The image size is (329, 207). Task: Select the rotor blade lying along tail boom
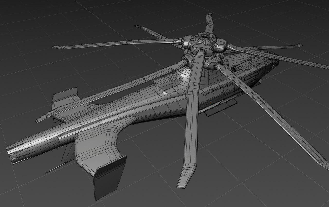pyautogui.click(x=103, y=93)
